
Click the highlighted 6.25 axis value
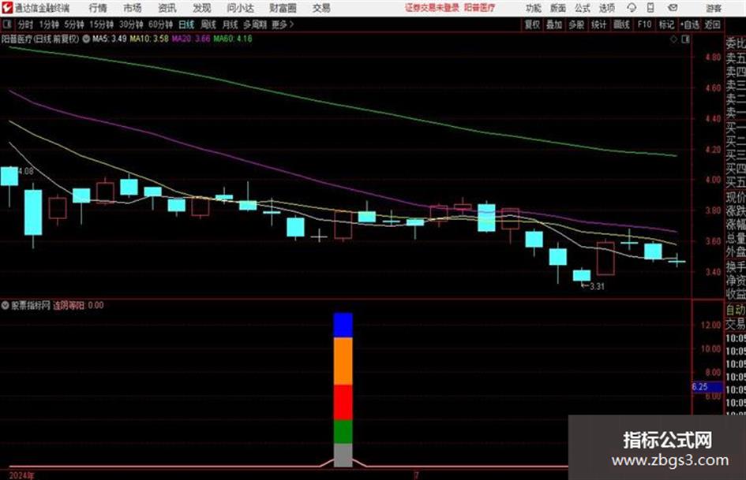707,387
